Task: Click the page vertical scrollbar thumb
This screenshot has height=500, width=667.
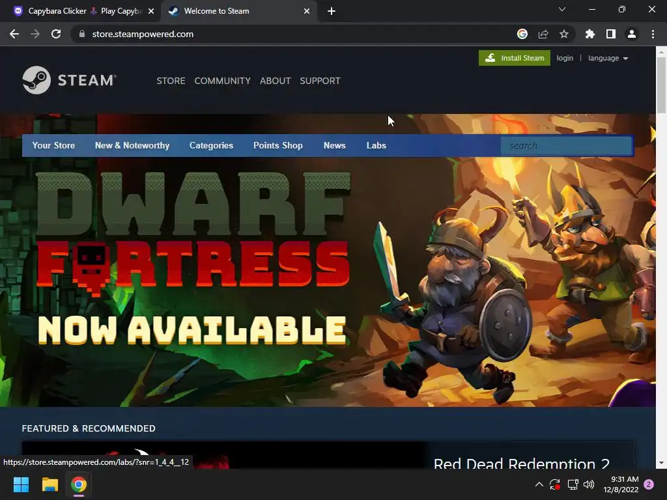Action: tap(661, 85)
